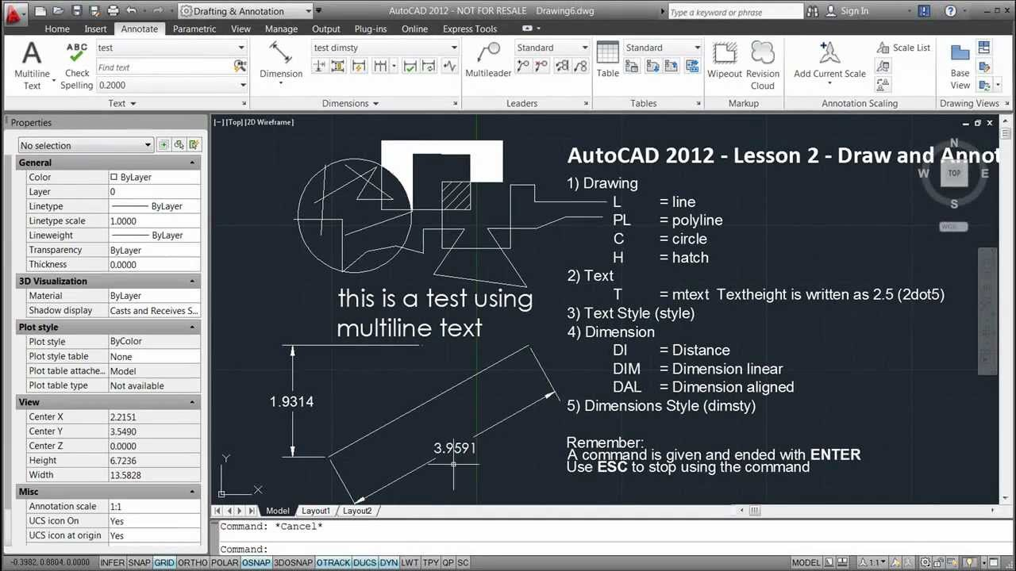The width and height of the screenshot is (1016, 571).
Task: Open the table style Standard dropdown
Action: coord(663,48)
